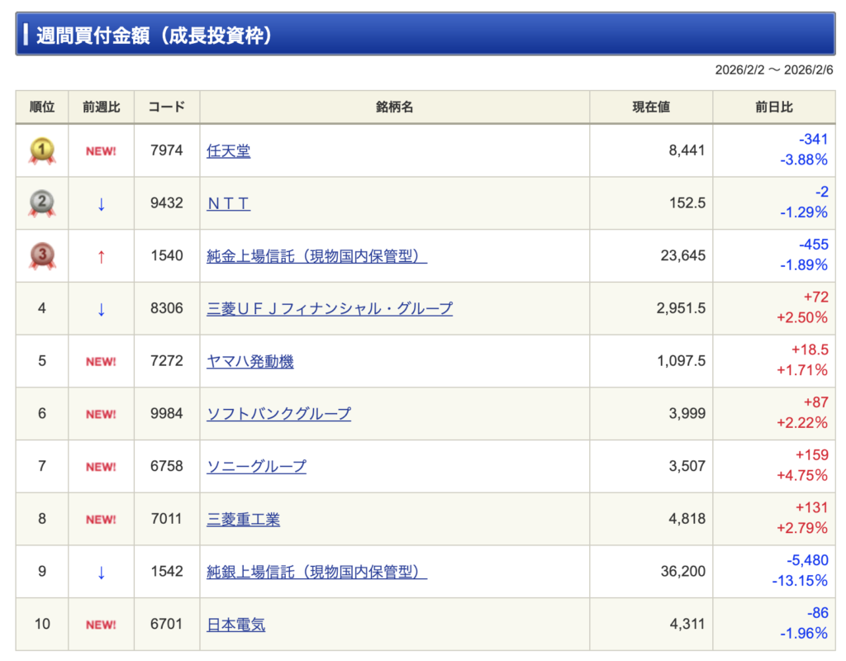Open 純銀上場信託（現物国内保管型） link
Image resolution: width=846 pixels, height=661 pixels.
tap(316, 572)
